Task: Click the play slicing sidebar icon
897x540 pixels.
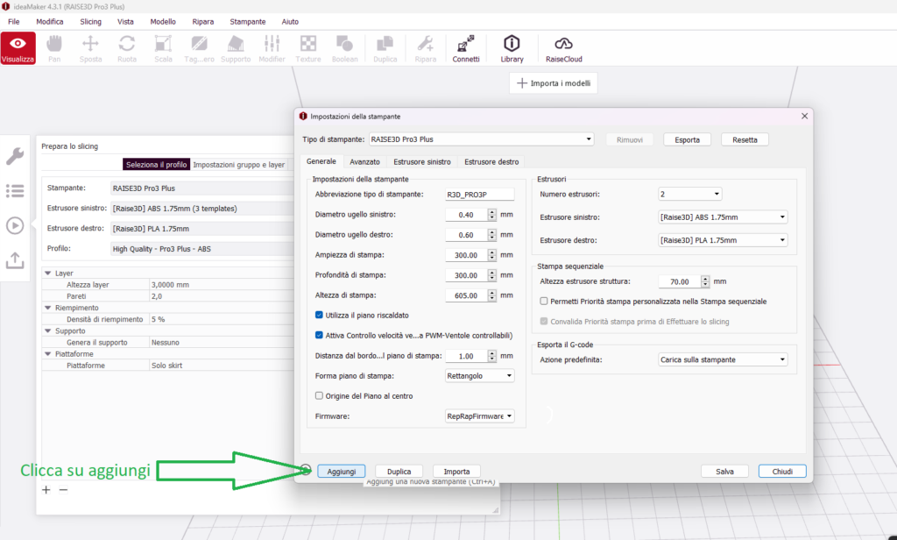Action: click(x=15, y=225)
